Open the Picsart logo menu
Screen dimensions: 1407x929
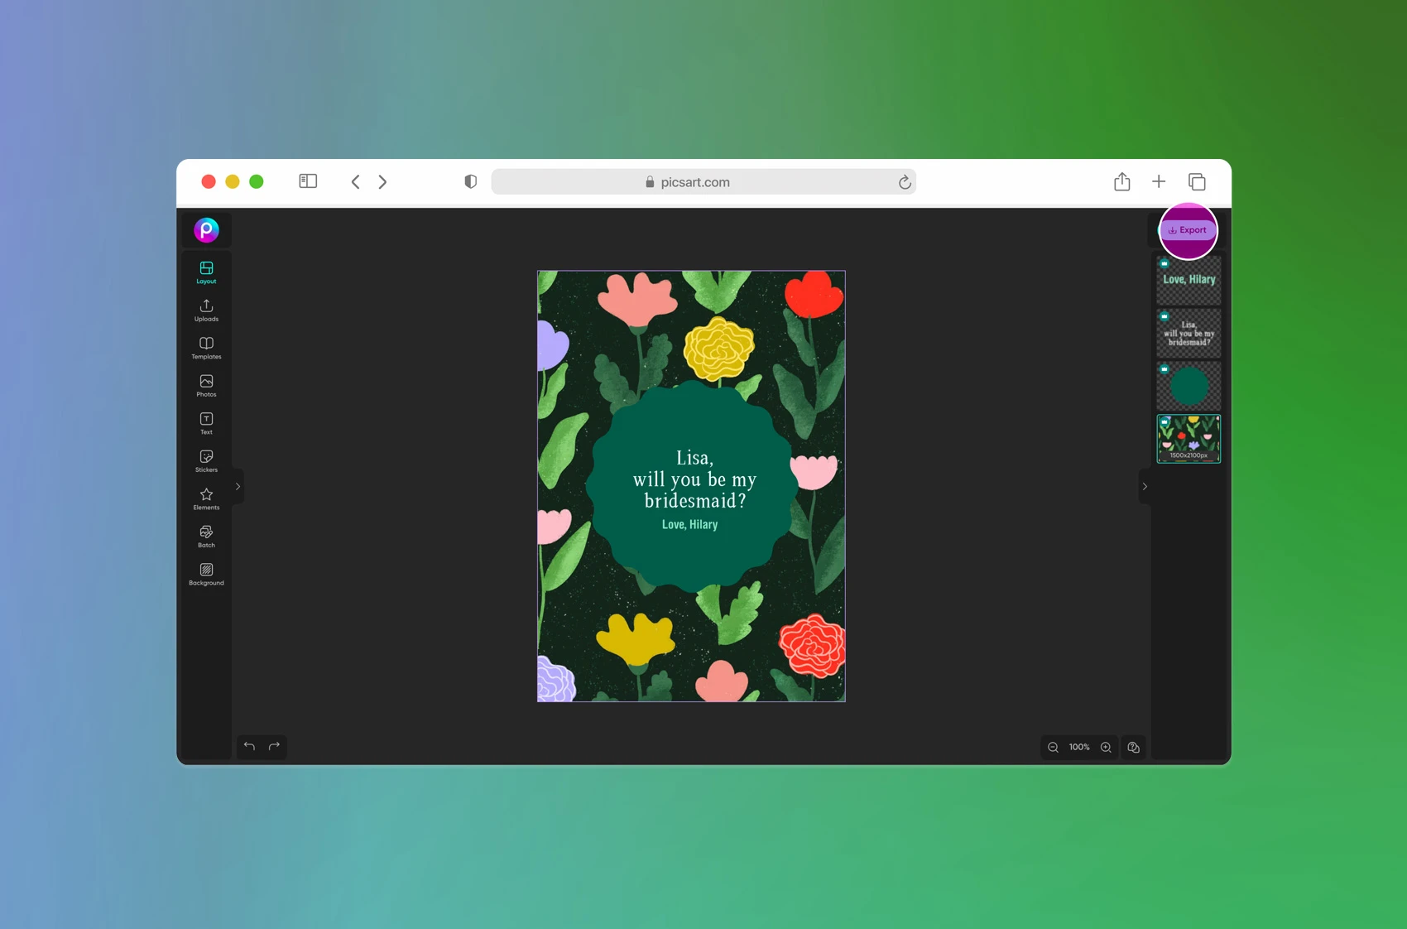pyautogui.click(x=206, y=230)
